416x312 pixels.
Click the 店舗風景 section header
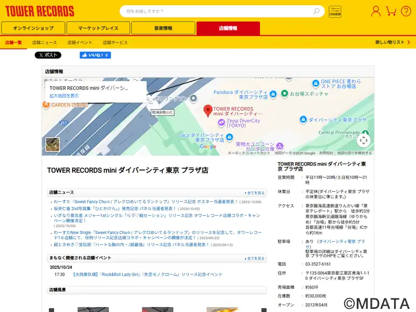(157, 290)
